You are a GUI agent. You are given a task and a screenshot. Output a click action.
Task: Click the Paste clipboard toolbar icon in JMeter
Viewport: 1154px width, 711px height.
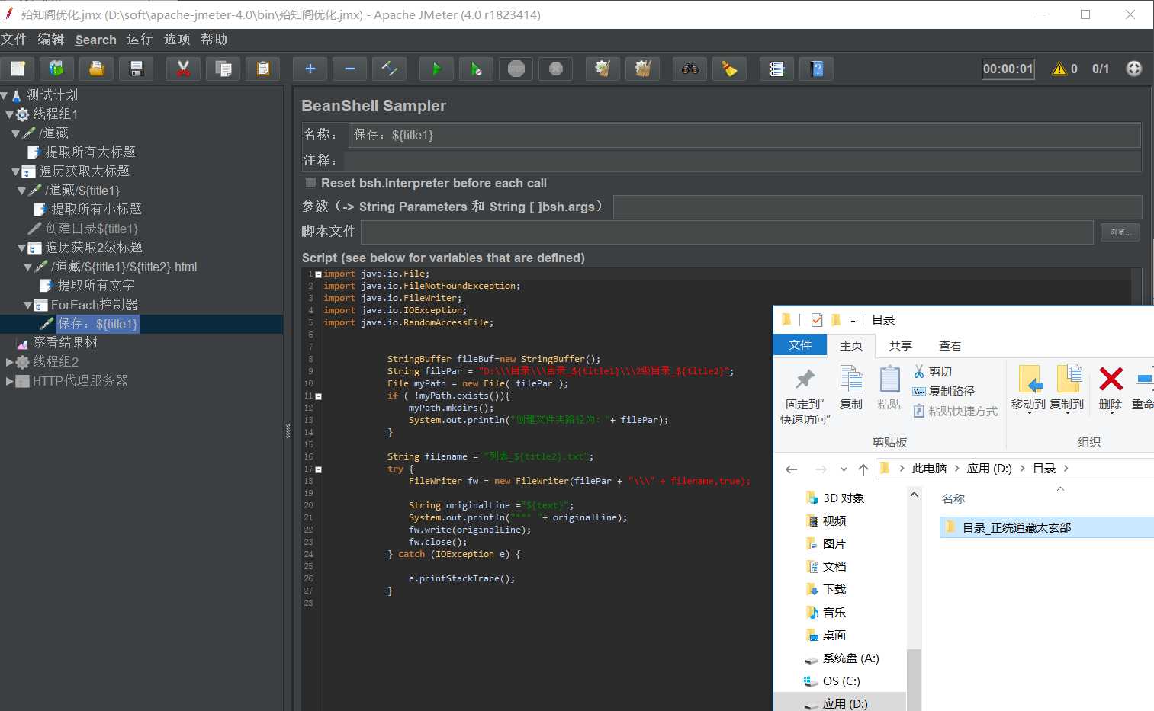coord(263,69)
